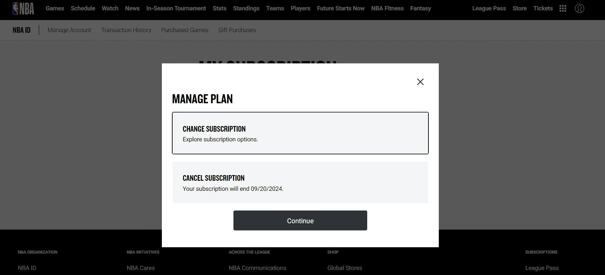605x275 pixels.
Task: Open NBA Communications footer link
Action: pyautogui.click(x=258, y=268)
